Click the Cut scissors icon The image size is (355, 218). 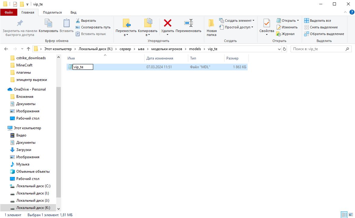coord(78,21)
